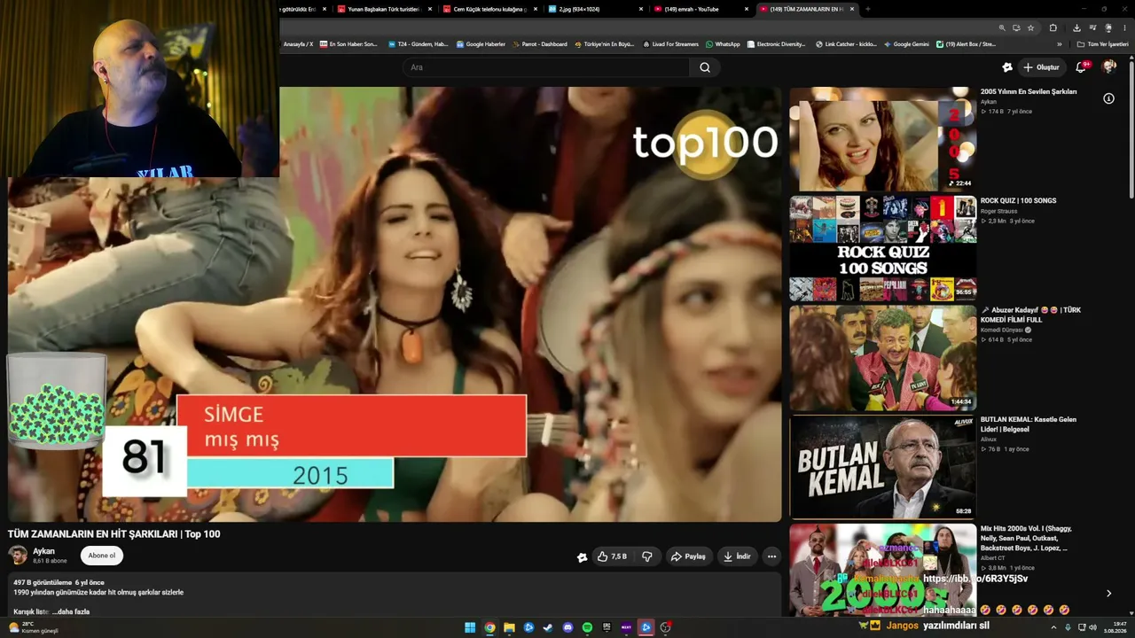Launch Steam from the taskbar
This screenshot has width=1135, height=638.
548,627
